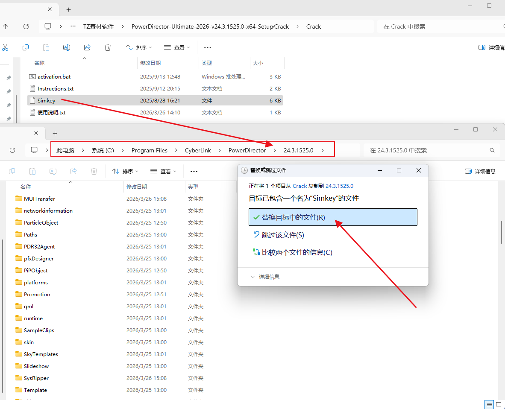Sort by 名称 column in 24.3.1525.0 window

click(x=26, y=187)
